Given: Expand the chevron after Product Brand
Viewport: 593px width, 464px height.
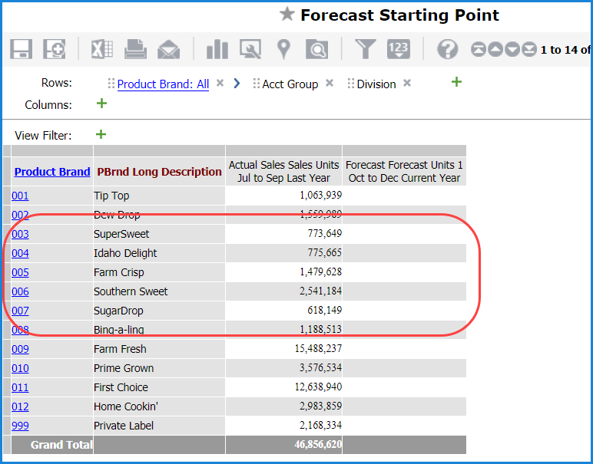Looking at the screenshot, I should point(237,84).
